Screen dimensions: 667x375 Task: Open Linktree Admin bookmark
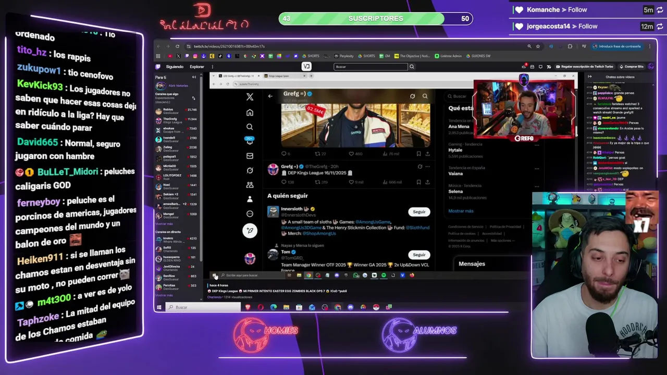pyautogui.click(x=448, y=56)
